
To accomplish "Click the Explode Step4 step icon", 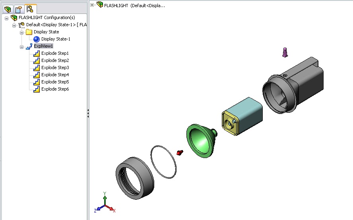I will pyautogui.click(x=37, y=75).
